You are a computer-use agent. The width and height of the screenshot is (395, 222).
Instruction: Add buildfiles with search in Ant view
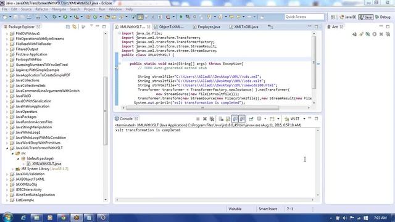[361, 34]
